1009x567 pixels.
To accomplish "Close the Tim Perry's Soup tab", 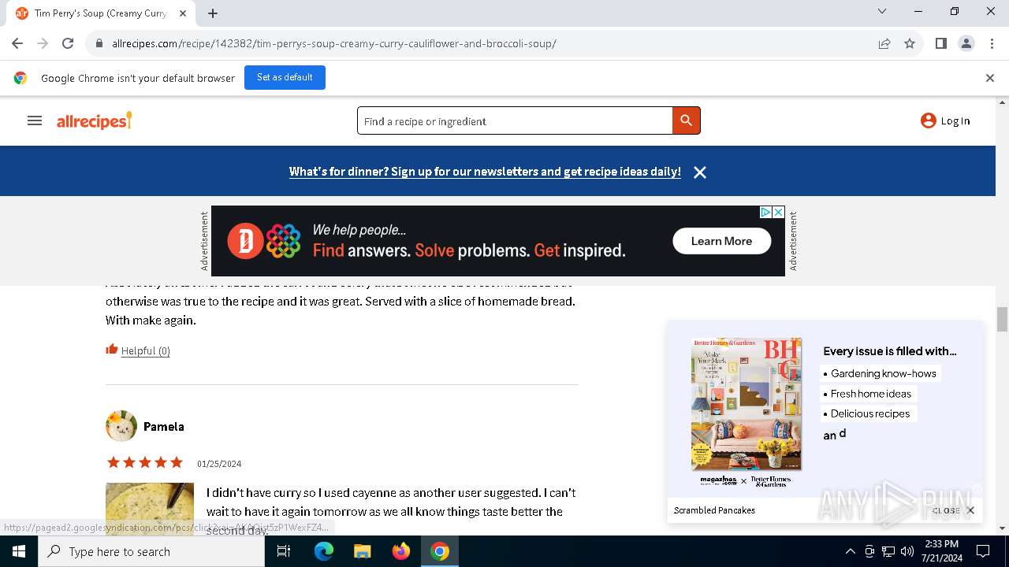I will 183,13.
